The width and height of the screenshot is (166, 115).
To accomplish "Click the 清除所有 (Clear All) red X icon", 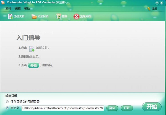I will (76, 17).
